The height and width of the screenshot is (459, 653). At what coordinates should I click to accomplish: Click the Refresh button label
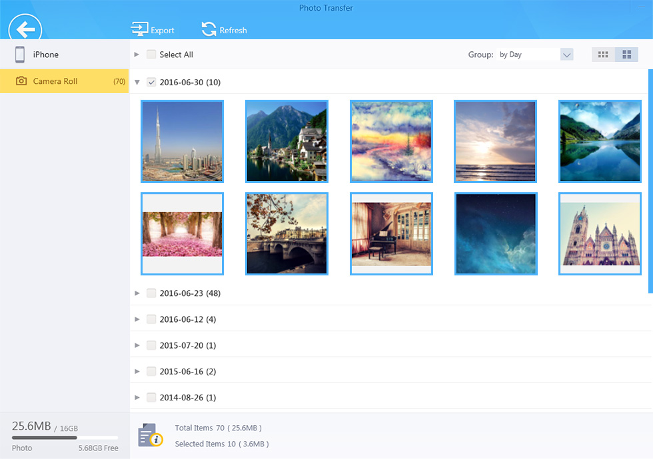233,31
